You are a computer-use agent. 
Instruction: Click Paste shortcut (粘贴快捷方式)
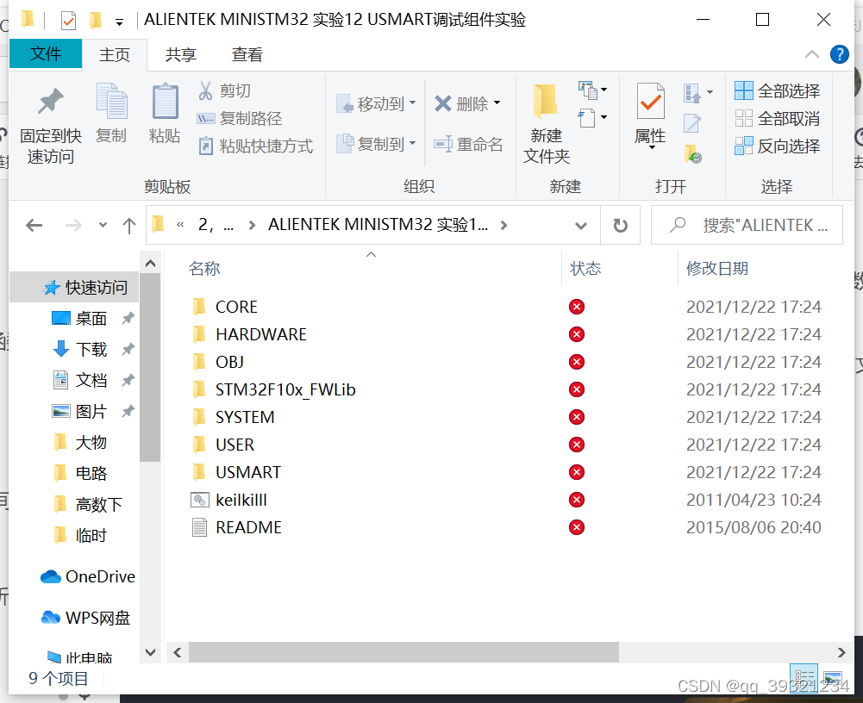(255, 146)
